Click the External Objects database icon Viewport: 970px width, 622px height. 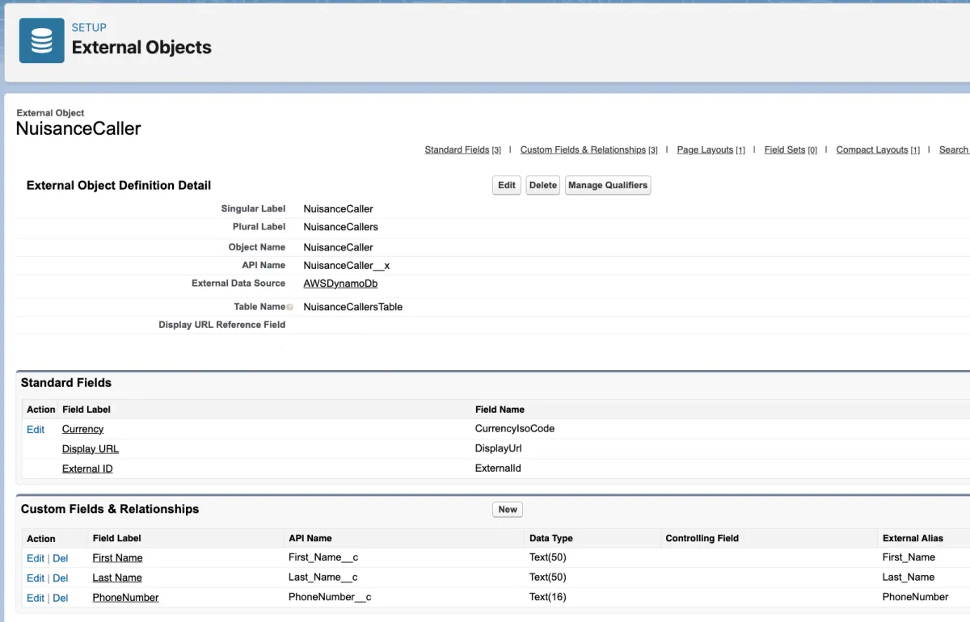pos(42,40)
